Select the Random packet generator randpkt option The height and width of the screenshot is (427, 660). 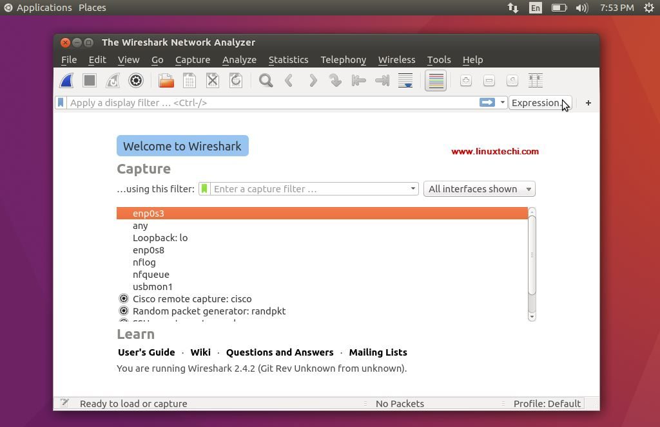[123, 311]
